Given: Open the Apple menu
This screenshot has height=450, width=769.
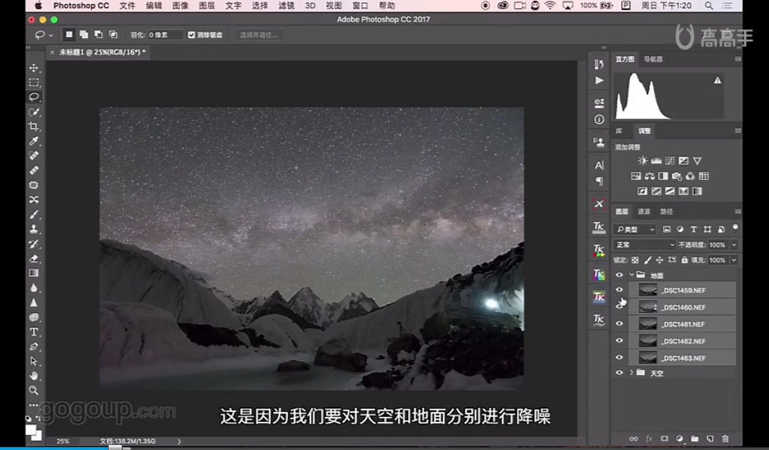Looking at the screenshot, I should 38,6.
